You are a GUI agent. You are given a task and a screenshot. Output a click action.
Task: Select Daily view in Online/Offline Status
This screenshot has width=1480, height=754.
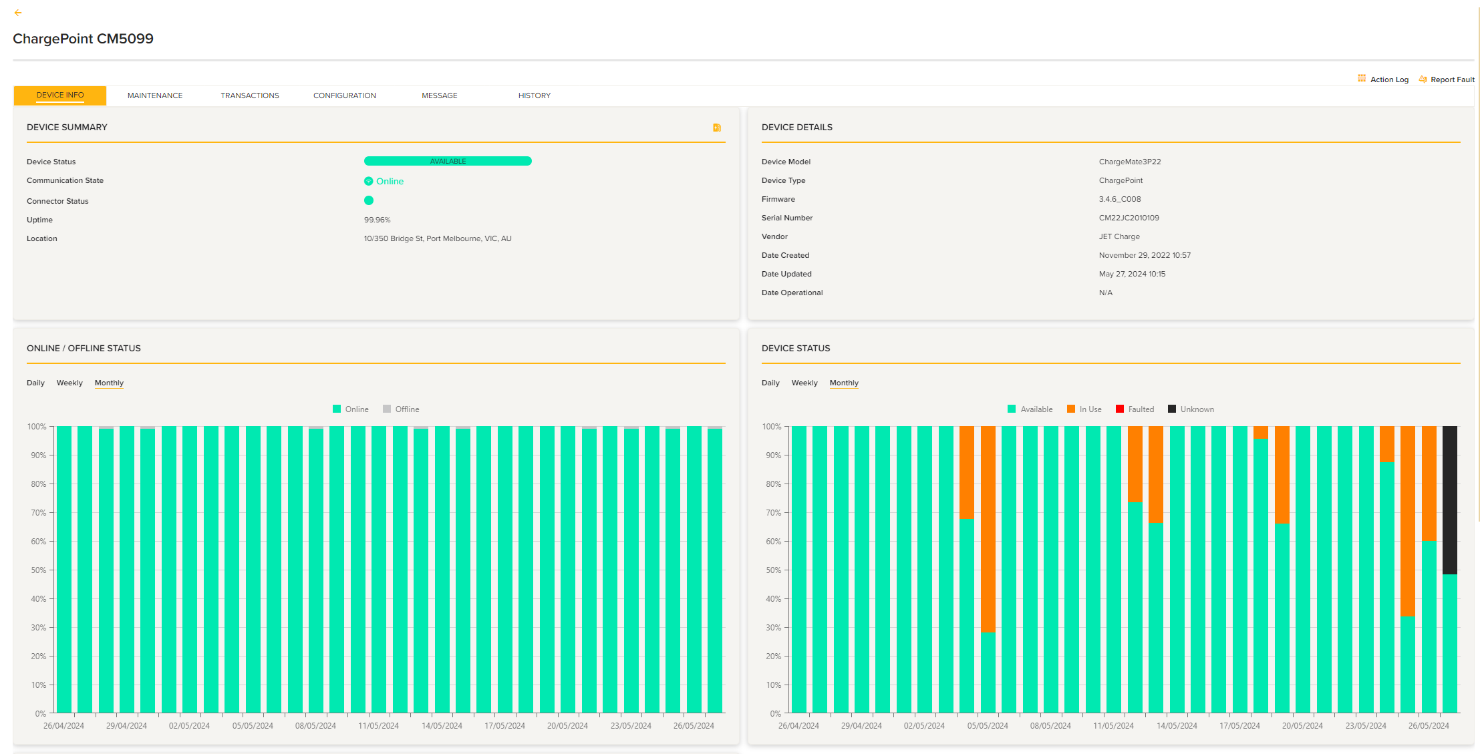pos(35,383)
